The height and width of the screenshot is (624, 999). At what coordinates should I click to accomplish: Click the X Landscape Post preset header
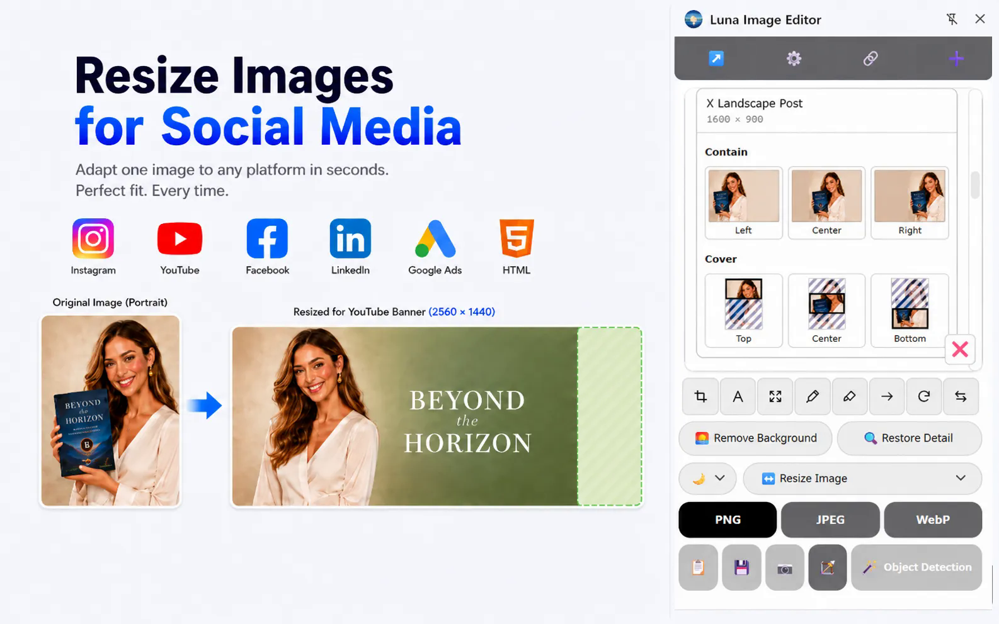pyautogui.click(x=826, y=111)
